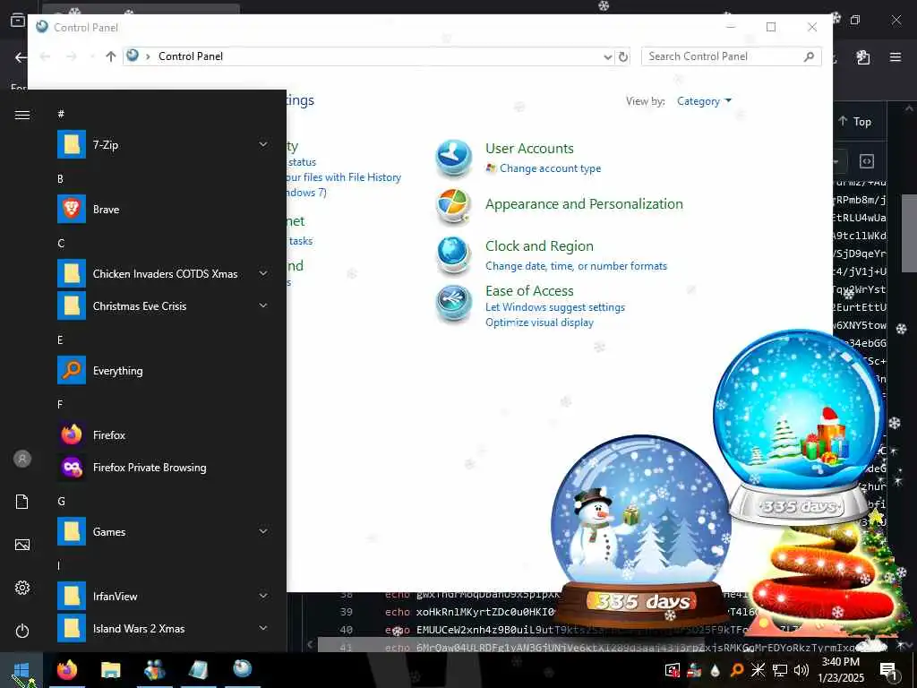Click the refresh icon in Control Panel address bar
Image resolution: width=917 pixels, height=688 pixels.
[x=623, y=56]
